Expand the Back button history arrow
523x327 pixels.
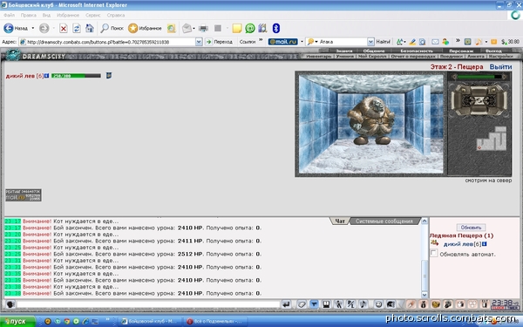point(33,29)
